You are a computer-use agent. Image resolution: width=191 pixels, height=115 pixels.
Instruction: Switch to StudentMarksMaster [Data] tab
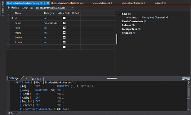[67, 3]
